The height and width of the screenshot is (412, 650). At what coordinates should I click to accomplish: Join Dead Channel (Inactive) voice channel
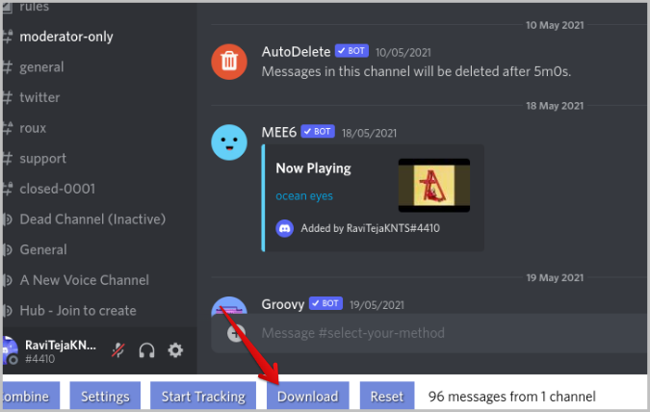click(92, 219)
